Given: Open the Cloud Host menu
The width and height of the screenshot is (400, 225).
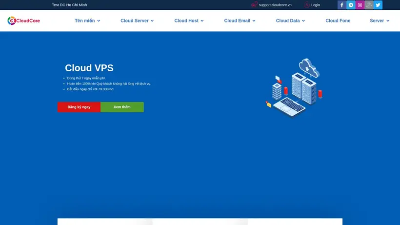Looking at the screenshot, I should (186, 20).
